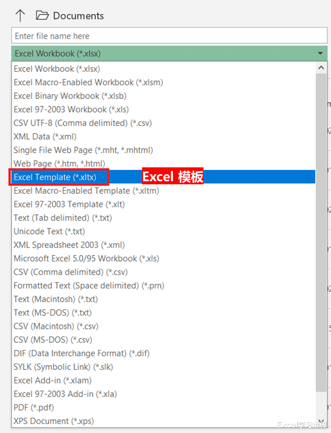The image size is (331, 433).
Task: Select CSV (Macintosh) (*.csv)
Action: tap(164, 326)
